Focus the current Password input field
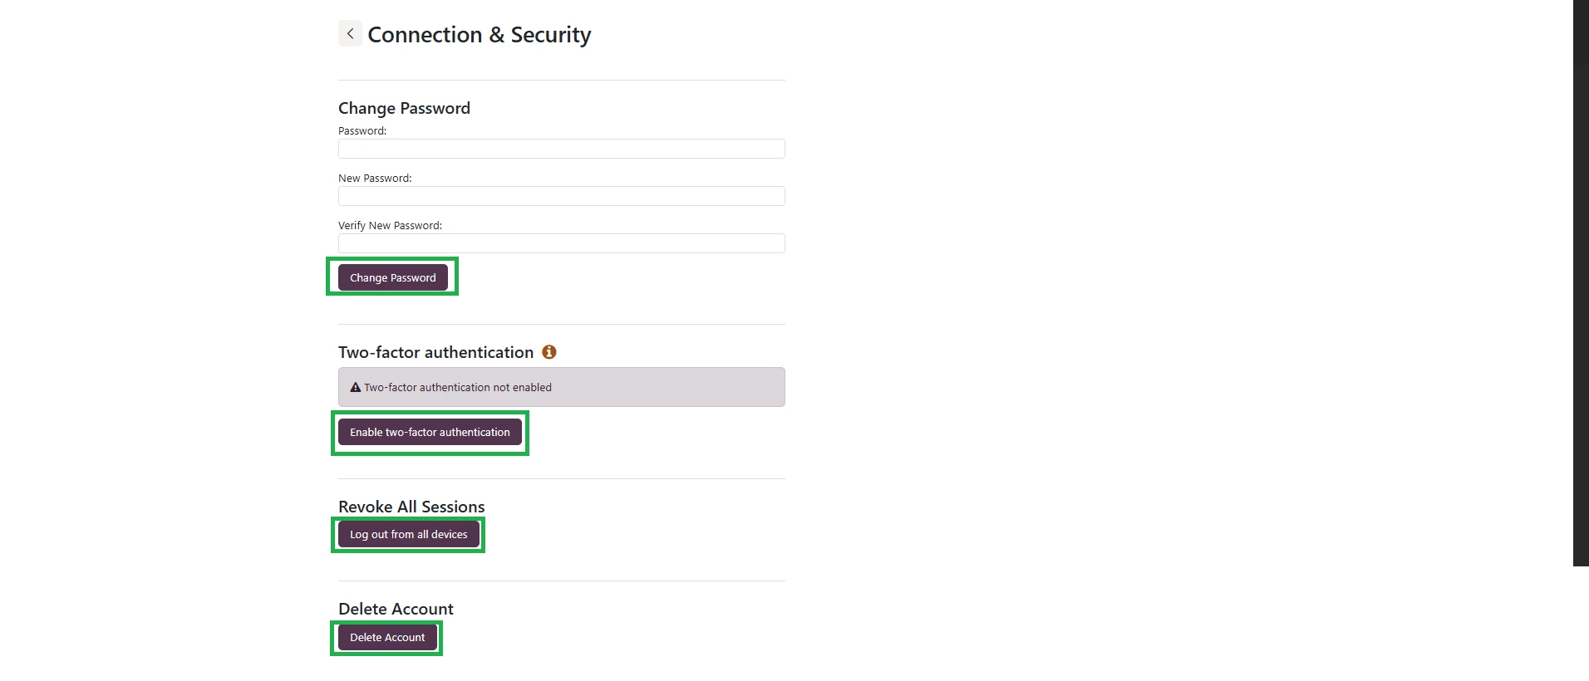1589x681 pixels. click(561, 149)
